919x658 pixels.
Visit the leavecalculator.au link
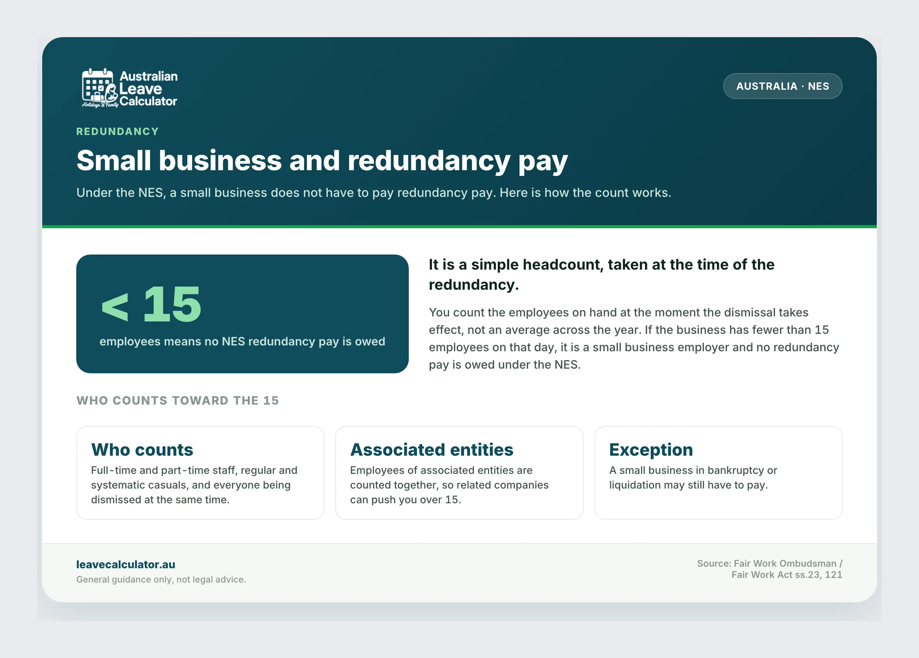tap(125, 564)
